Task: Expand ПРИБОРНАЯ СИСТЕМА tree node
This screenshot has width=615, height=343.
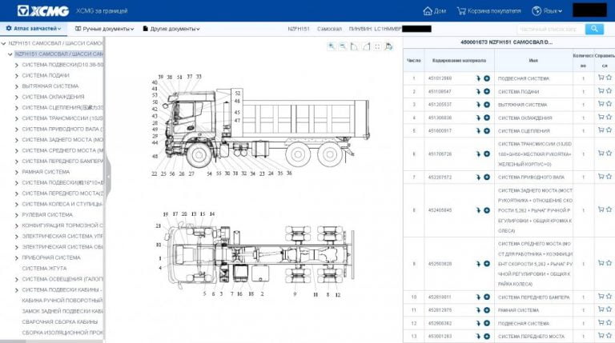Action: [x=17, y=258]
